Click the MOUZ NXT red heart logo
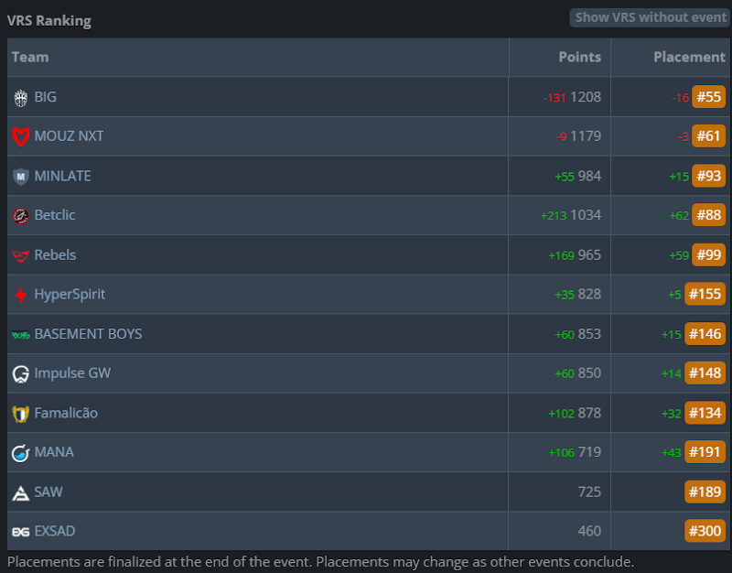This screenshot has width=732, height=573. pyautogui.click(x=20, y=136)
